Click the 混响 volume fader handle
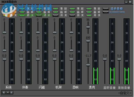 [71, 59]
